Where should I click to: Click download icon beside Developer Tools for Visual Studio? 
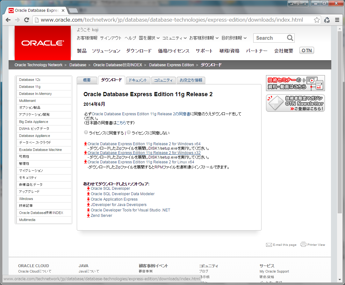pos(88,210)
